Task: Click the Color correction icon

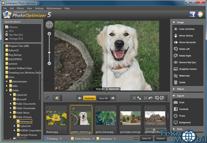Action: pyautogui.click(x=176, y=29)
